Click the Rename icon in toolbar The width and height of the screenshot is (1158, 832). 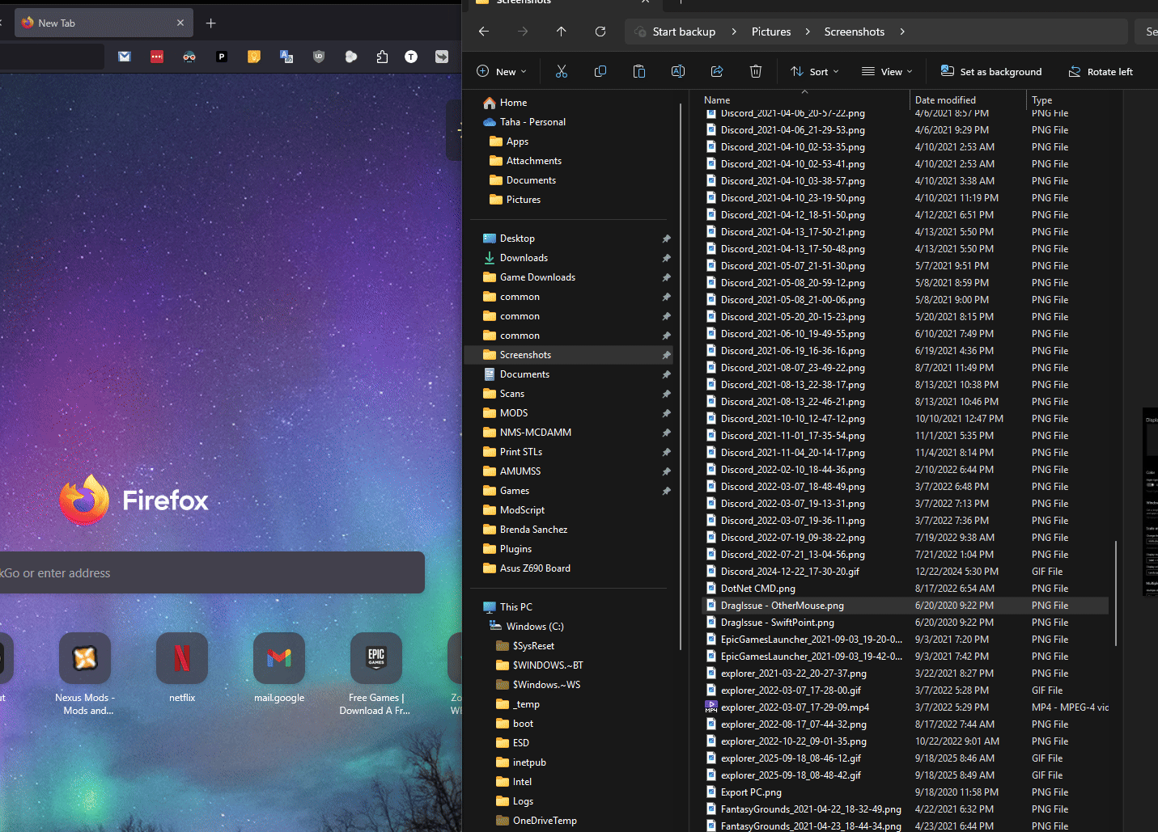click(678, 71)
